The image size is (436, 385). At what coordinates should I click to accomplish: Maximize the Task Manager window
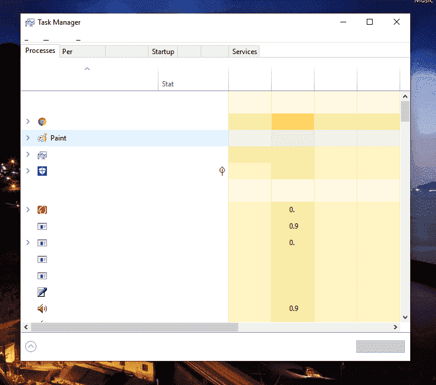tap(370, 22)
